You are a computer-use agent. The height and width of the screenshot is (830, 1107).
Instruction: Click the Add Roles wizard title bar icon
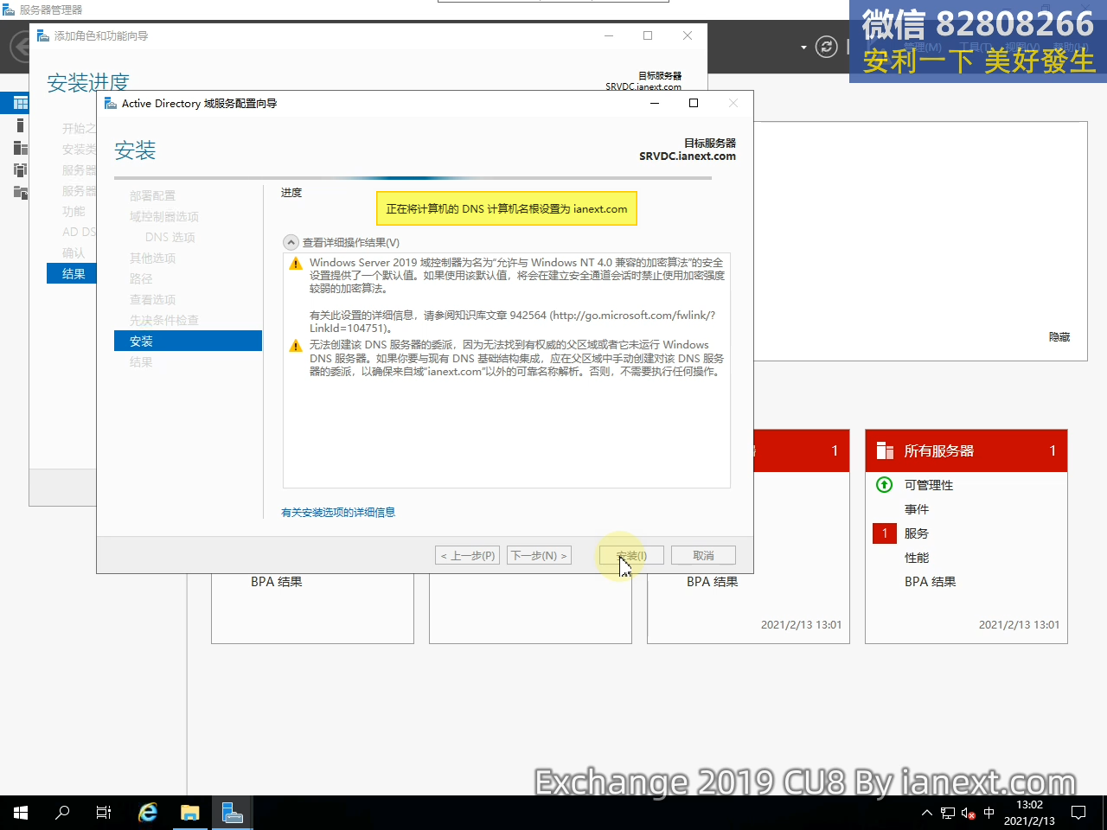point(43,35)
